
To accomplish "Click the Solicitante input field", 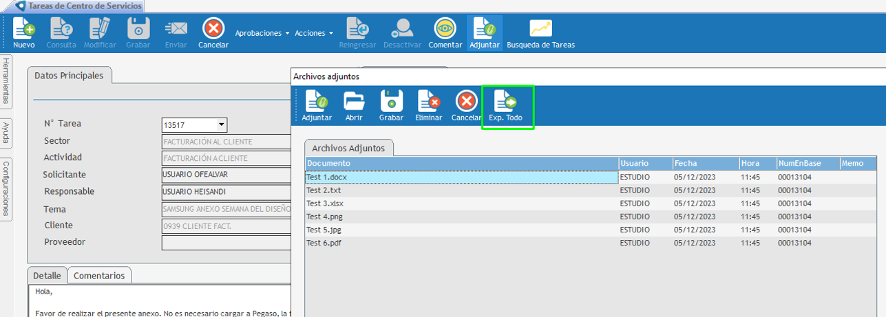I will (226, 175).
